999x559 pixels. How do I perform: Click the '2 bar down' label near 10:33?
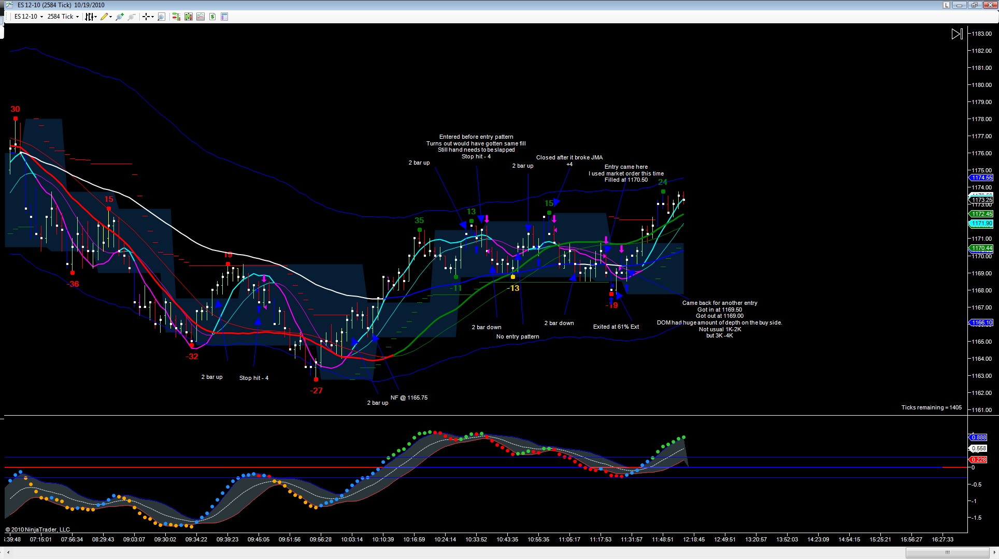pyautogui.click(x=487, y=327)
